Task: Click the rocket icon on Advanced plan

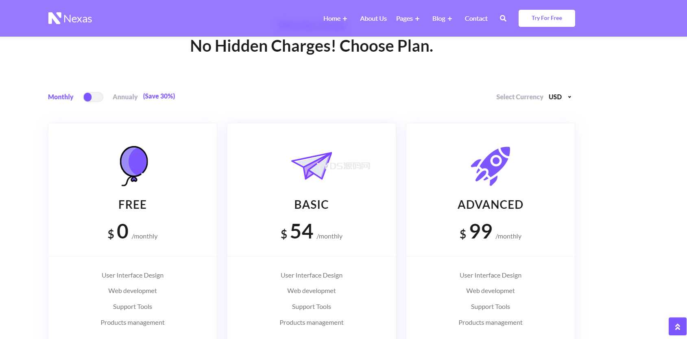Action: coord(491,166)
